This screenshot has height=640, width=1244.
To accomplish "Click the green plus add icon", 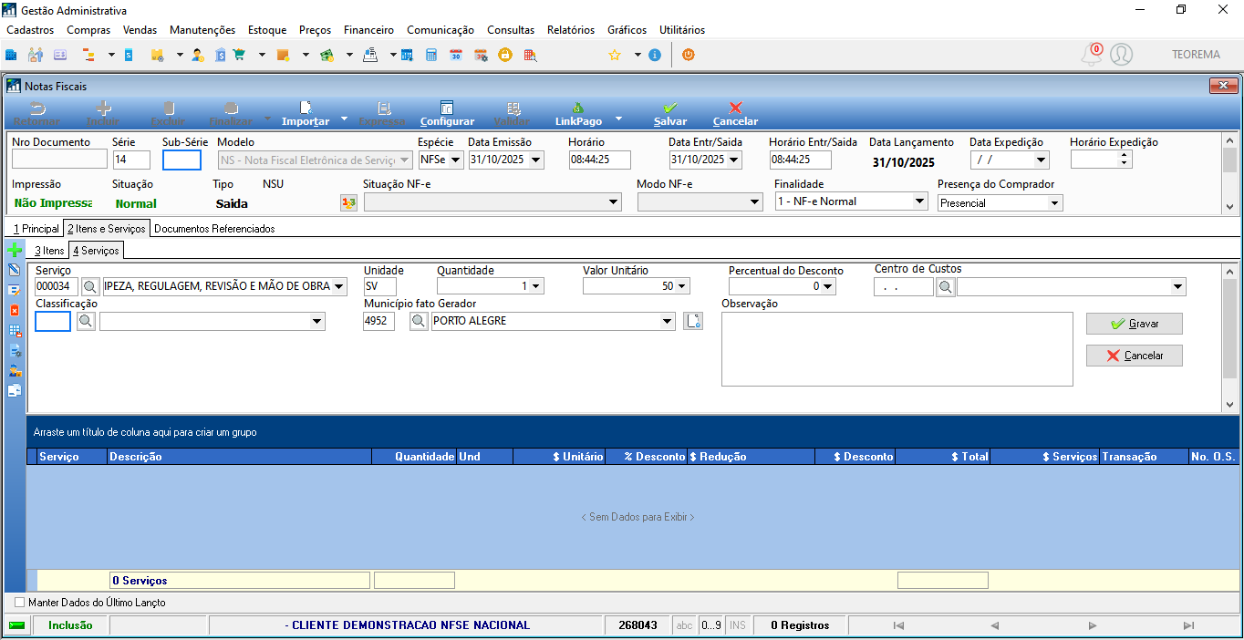I will pos(15,250).
